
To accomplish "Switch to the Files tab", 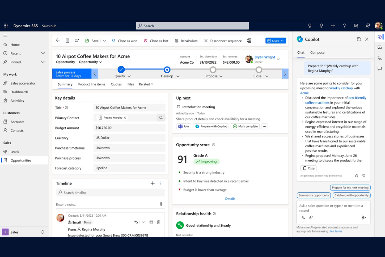I will coord(131,84).
